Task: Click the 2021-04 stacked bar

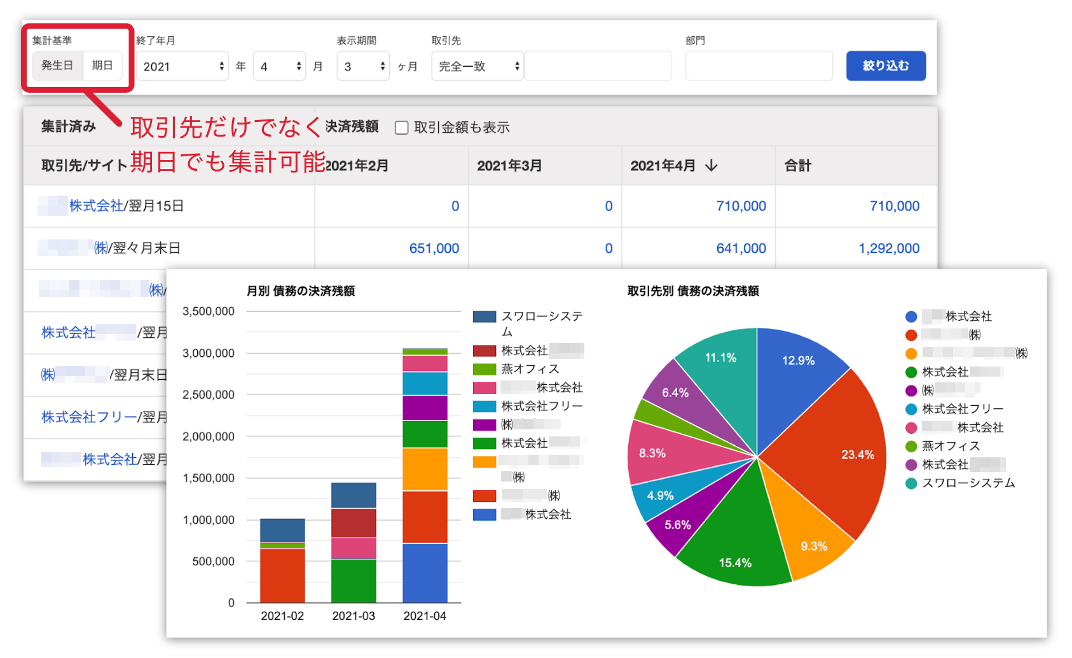Action: tap(425, 475)
